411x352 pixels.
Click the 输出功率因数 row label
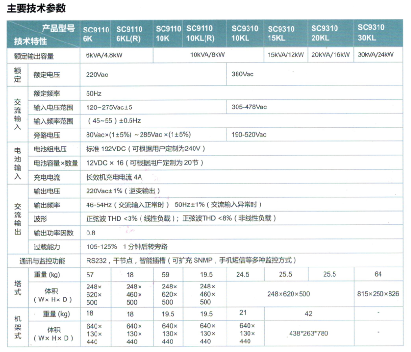point(53,233)
